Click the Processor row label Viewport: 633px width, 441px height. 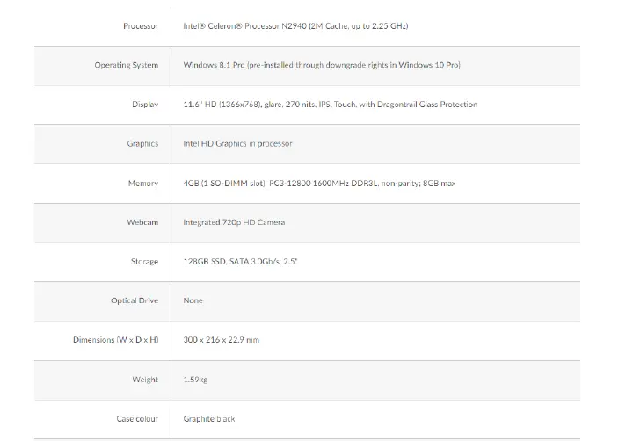click(x=141, y=26)
